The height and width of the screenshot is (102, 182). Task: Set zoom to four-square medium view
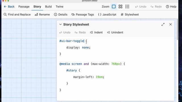click(x=120, y=7)
